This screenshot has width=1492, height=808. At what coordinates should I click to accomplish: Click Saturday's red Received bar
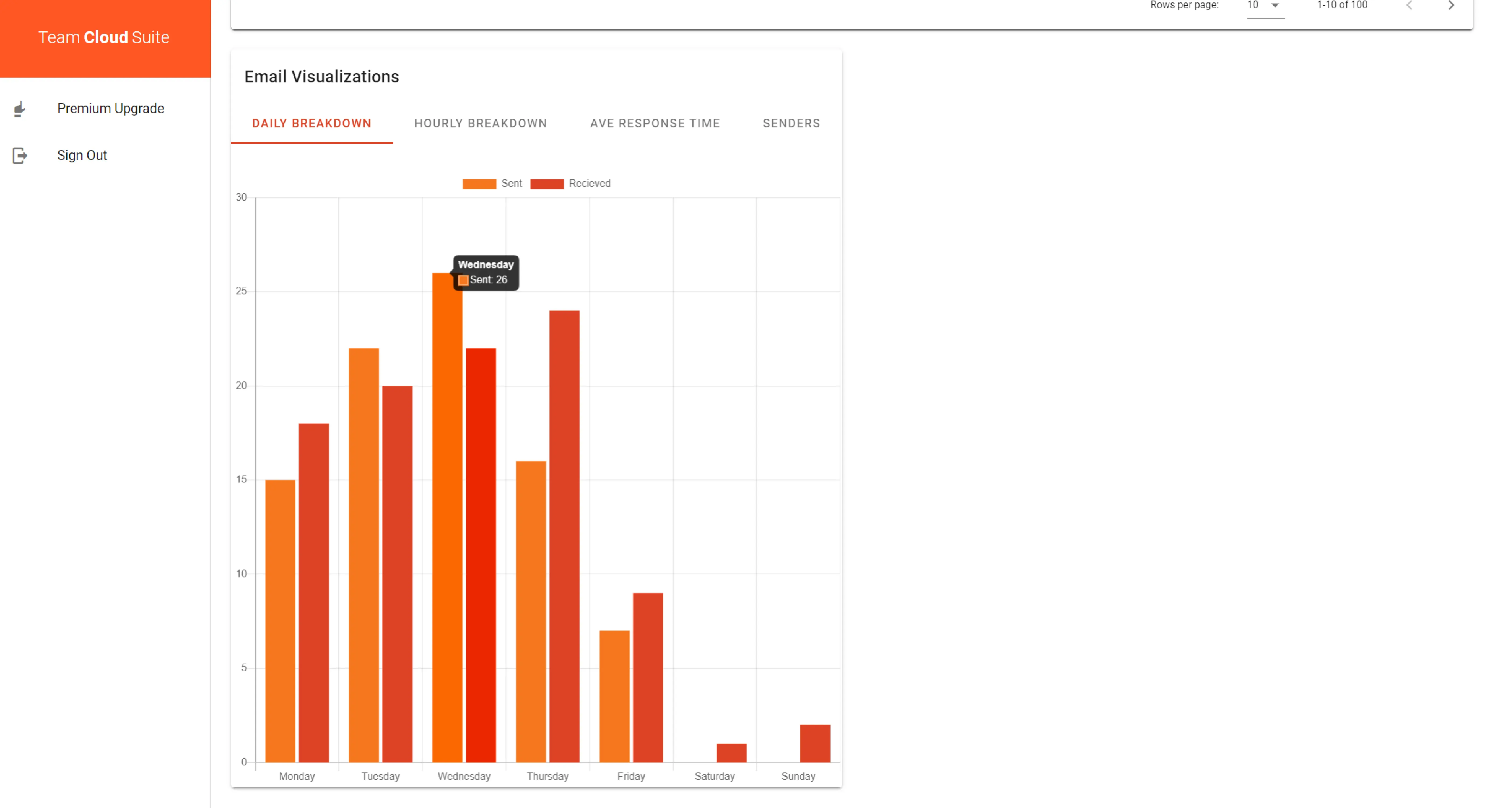click(731, 753)
